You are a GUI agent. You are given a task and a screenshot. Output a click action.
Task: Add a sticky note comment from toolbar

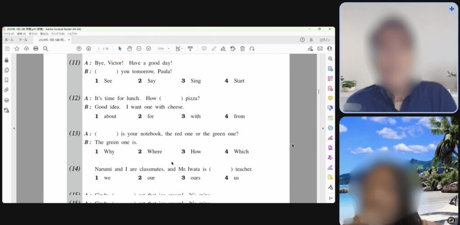(204, 48)
